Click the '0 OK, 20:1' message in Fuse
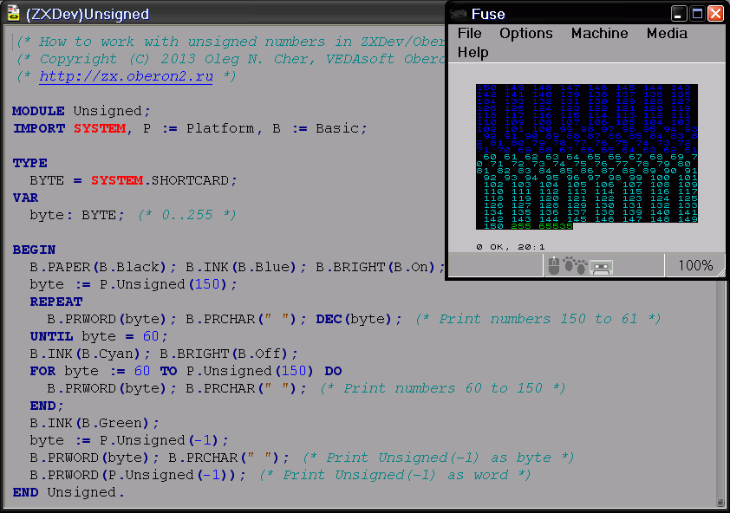This screenshot has height=513, width=730. pos(511,247)
